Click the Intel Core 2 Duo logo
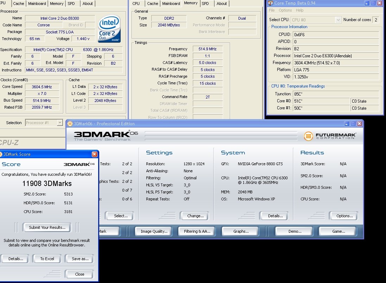This screenshot has height=283, width=386. [109, 29]
